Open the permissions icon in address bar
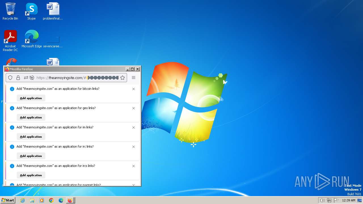The height and width of the screenshot is (204, 363). (26, 78)
